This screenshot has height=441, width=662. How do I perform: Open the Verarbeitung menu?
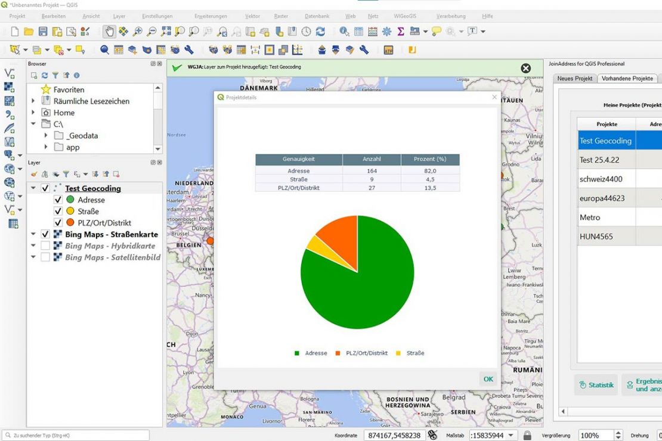click(x=451, y=16)
